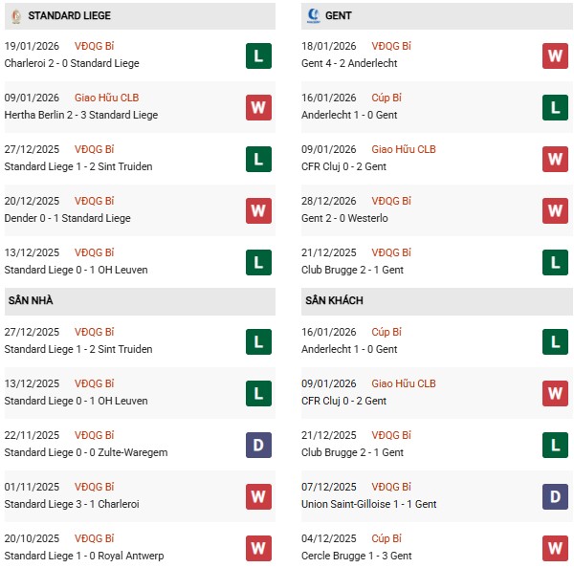The width and height of the screenshot is (574, 568).
Task: Select W badge for Cercle Brugge 1-3 Gent
Action: point(556,548)
